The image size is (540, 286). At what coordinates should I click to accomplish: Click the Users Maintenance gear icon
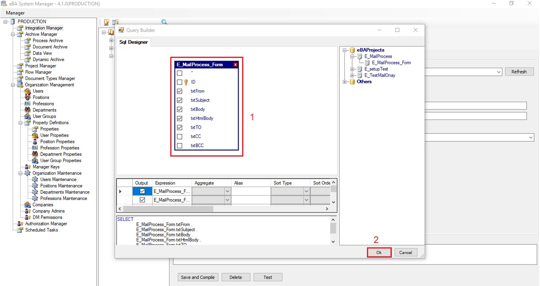[35, 179]
